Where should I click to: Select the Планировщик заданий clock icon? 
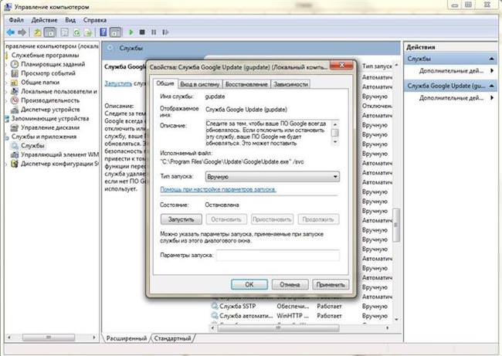(15, 64)
